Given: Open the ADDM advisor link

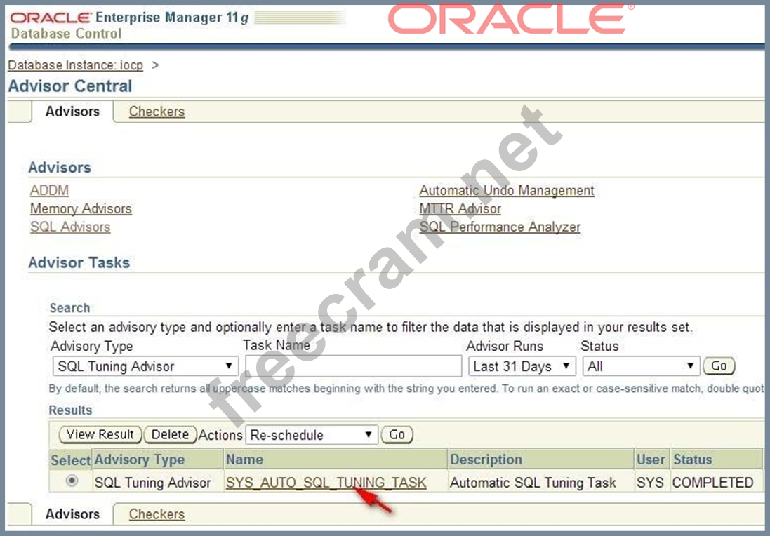Looking at the screenshot, I should point(49,190).
